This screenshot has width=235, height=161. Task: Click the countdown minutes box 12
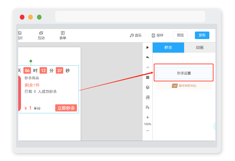(x=43, y=70)
